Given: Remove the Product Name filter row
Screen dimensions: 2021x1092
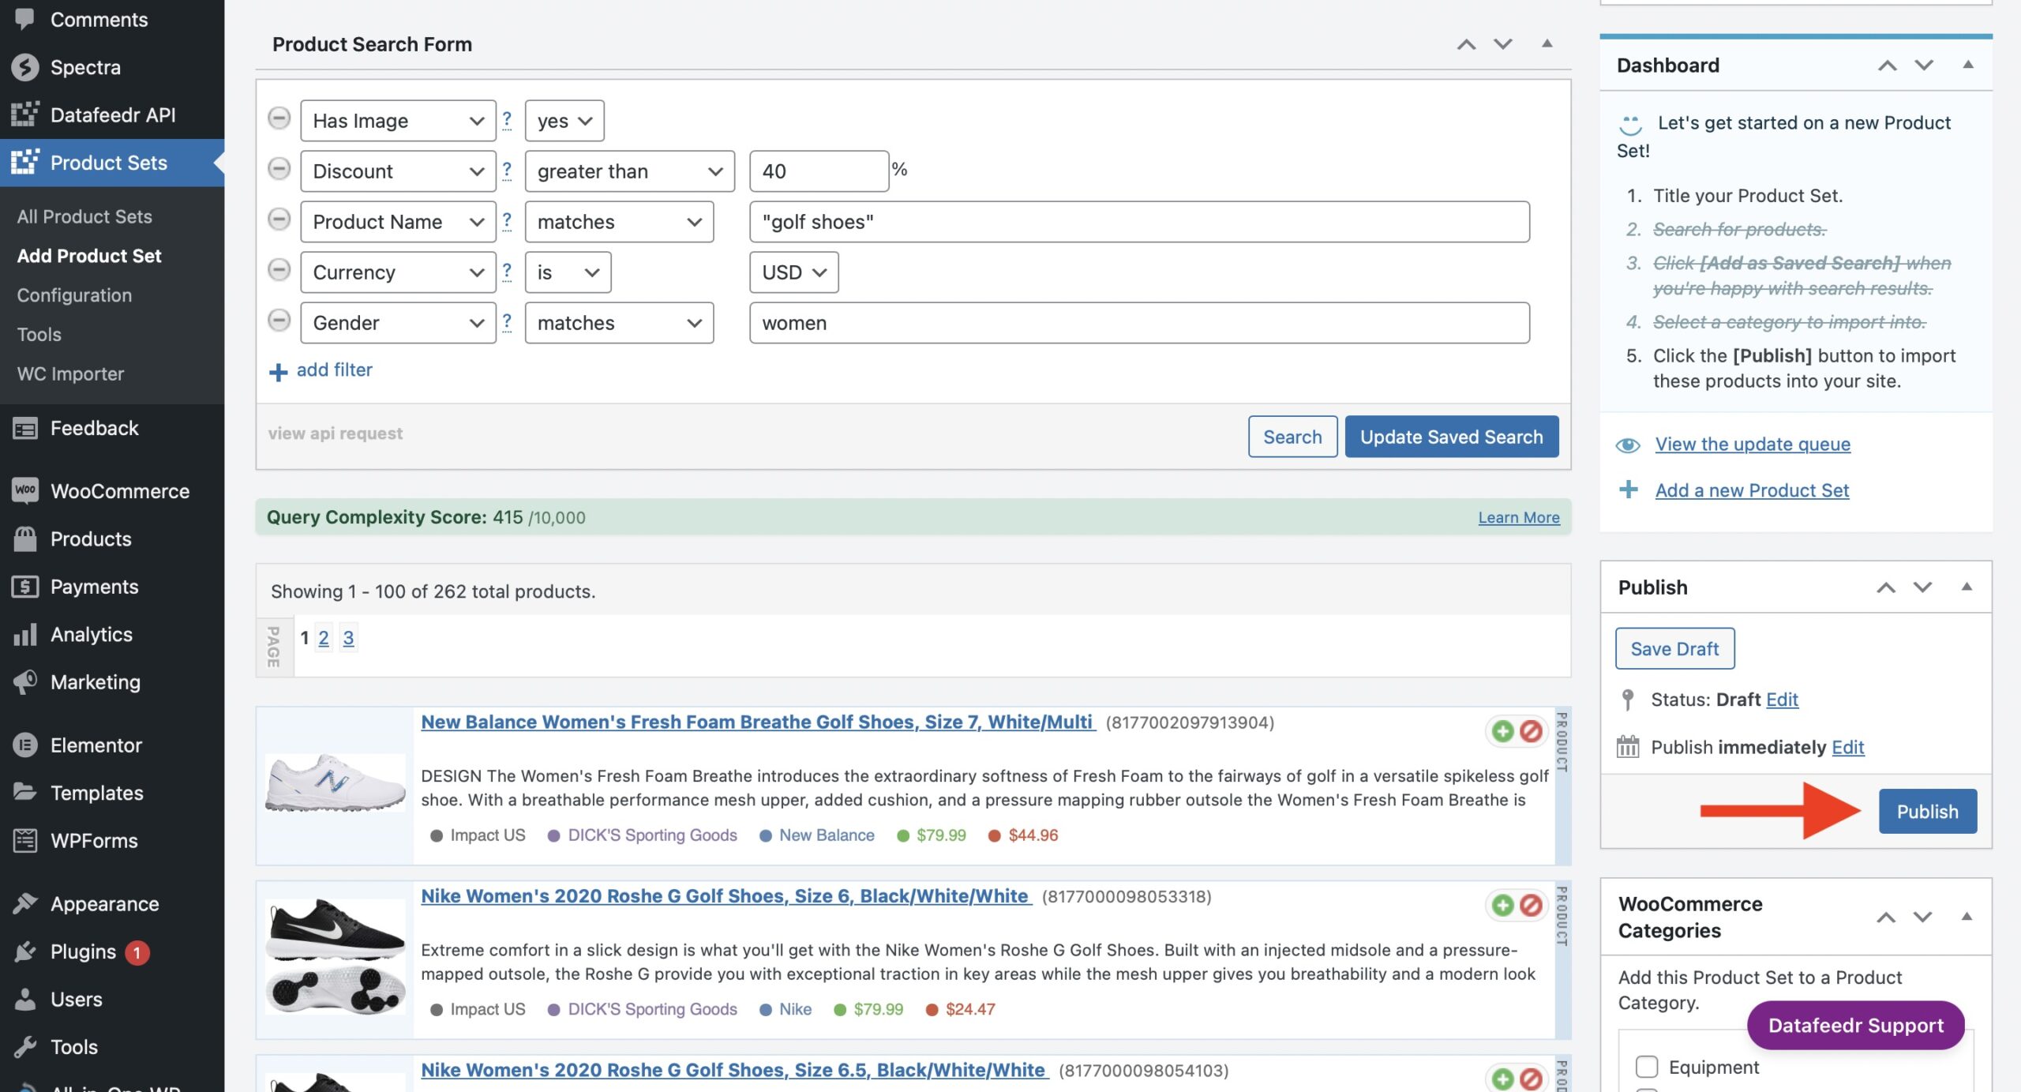Looking at the screenshot, I should tap(279, 220).
